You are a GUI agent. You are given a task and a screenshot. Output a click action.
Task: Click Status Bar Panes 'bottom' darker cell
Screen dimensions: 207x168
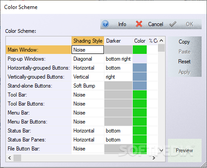coord(118,140)
